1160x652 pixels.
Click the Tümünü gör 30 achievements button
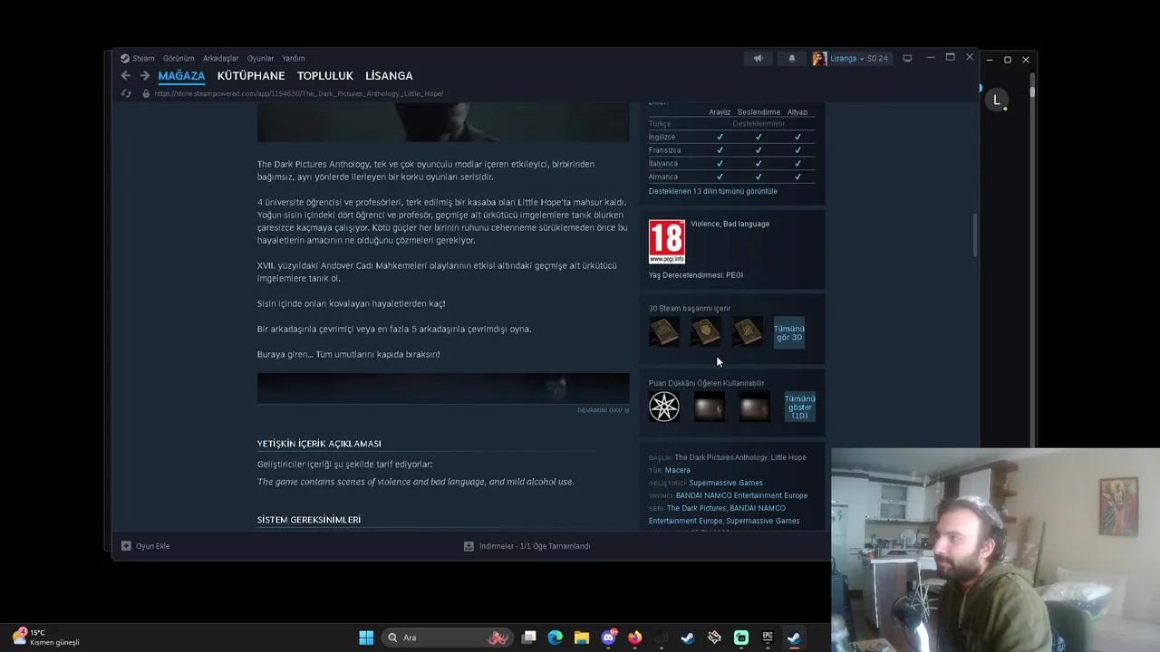788,332
